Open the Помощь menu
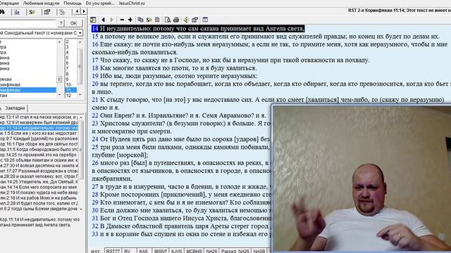451x253 pixels. point(73,4)
